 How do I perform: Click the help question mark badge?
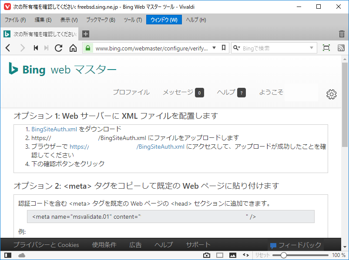coord(242,93)
